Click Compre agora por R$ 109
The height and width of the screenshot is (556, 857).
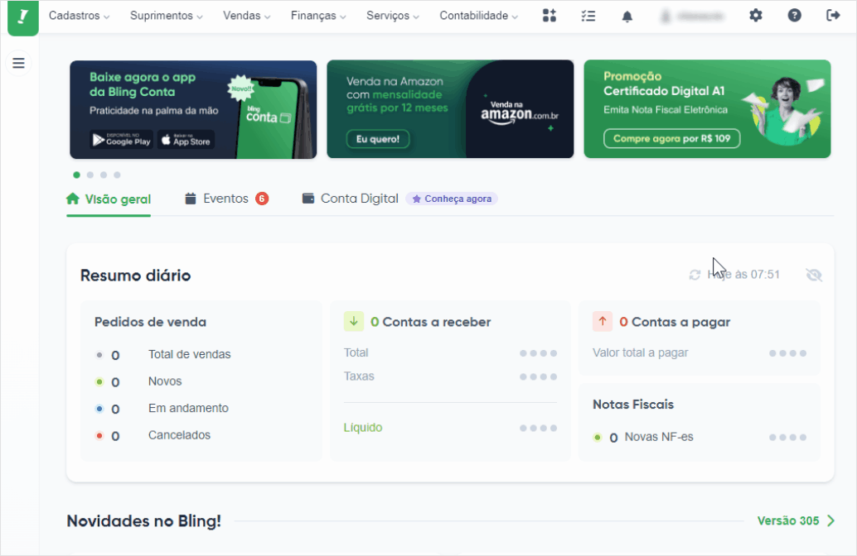click(x=671, y=139)
